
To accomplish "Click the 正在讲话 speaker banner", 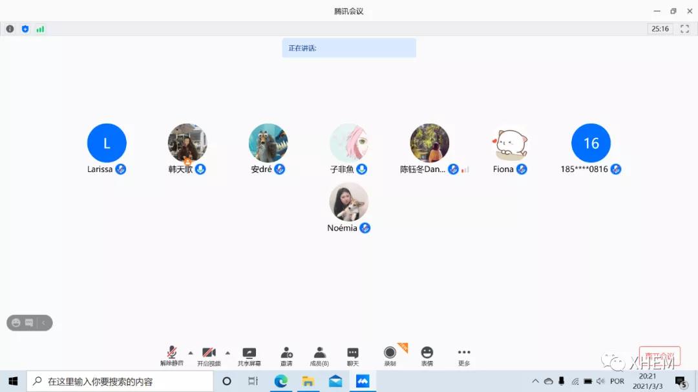I will point(349,47).
